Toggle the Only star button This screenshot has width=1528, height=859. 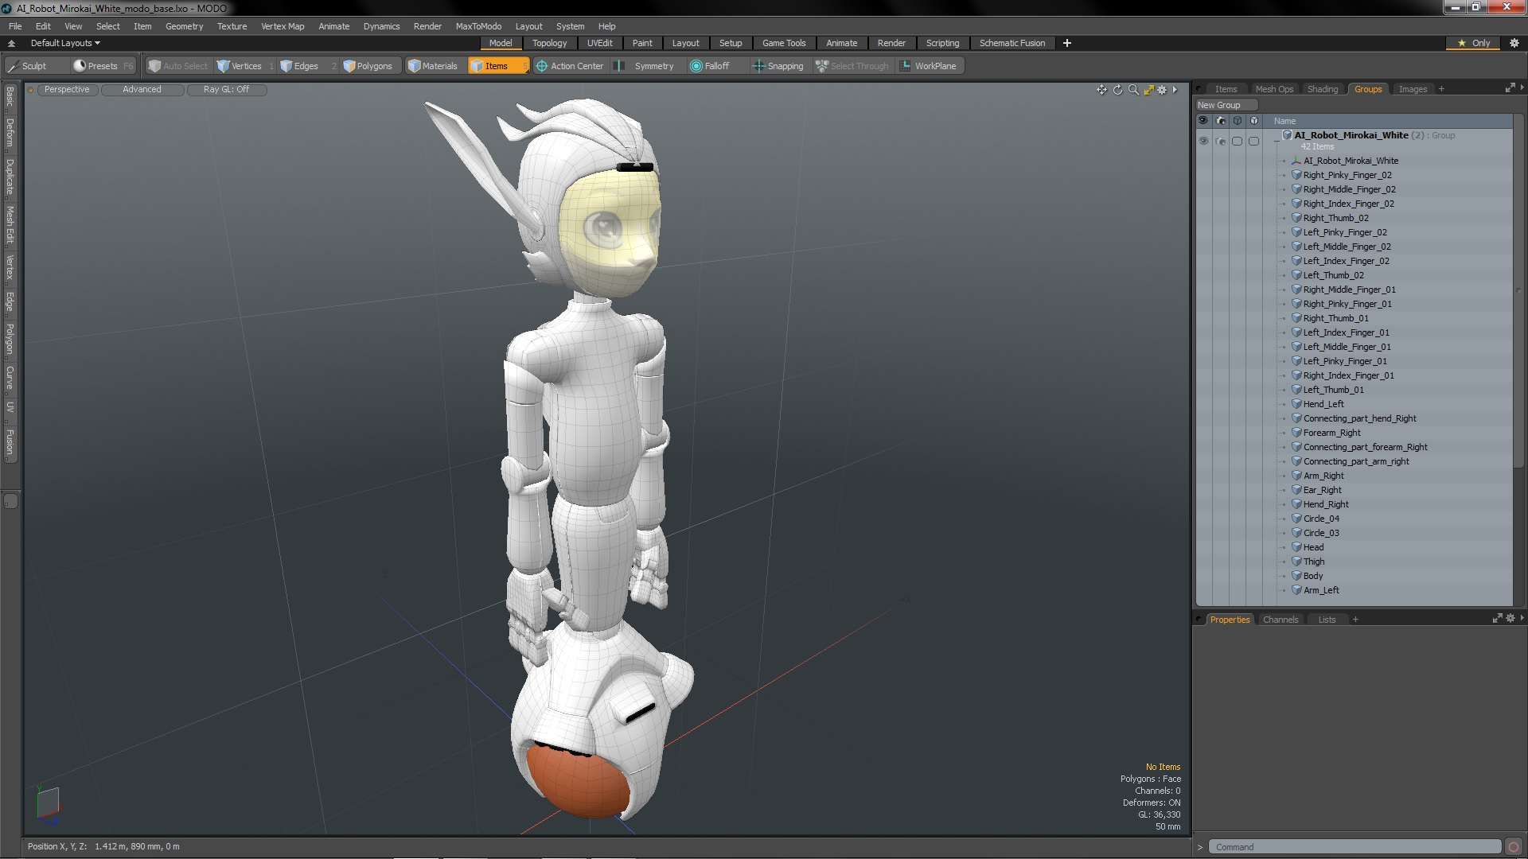pos(1474,43)
